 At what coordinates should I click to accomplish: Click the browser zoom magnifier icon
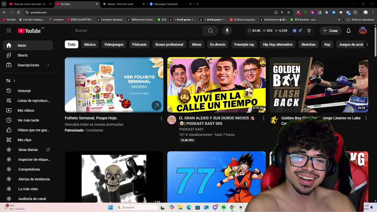[x=282, y=12]
